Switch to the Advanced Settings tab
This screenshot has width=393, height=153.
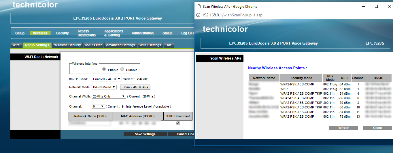pyautogui.click(x=120, y=45)
